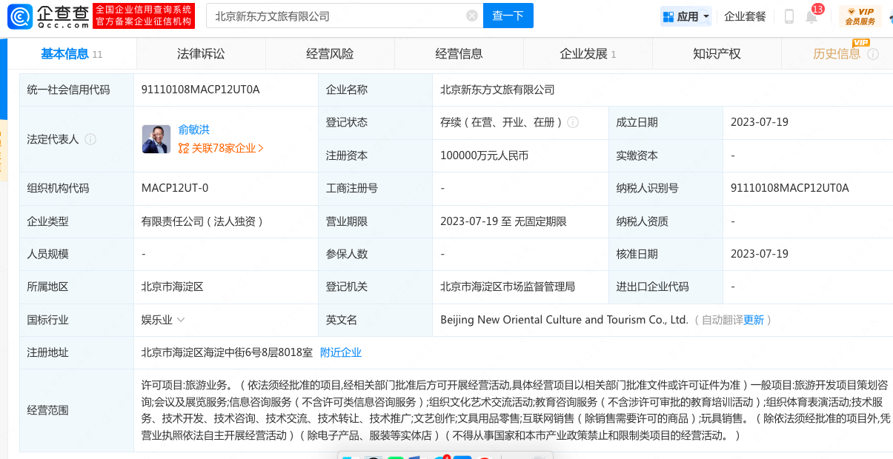Image resolution: width=893 pixels, height=459 pixels.
Task: Launch WeChat from the dock
Action: click(395, 456)
